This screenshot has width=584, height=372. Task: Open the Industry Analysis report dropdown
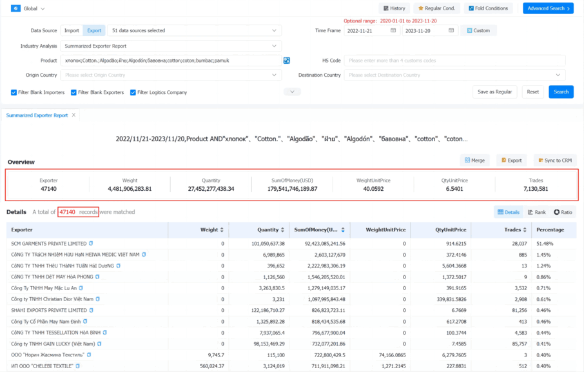coord(171,46)
